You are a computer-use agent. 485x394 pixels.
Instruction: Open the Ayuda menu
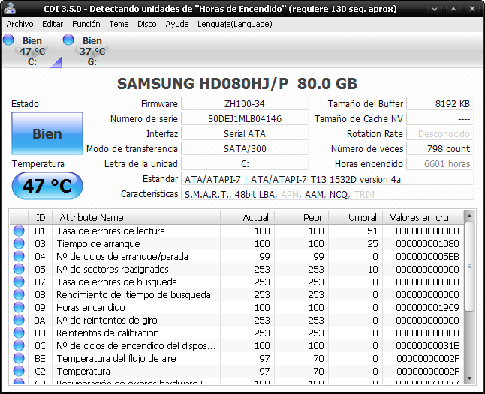tap(177, 24)
